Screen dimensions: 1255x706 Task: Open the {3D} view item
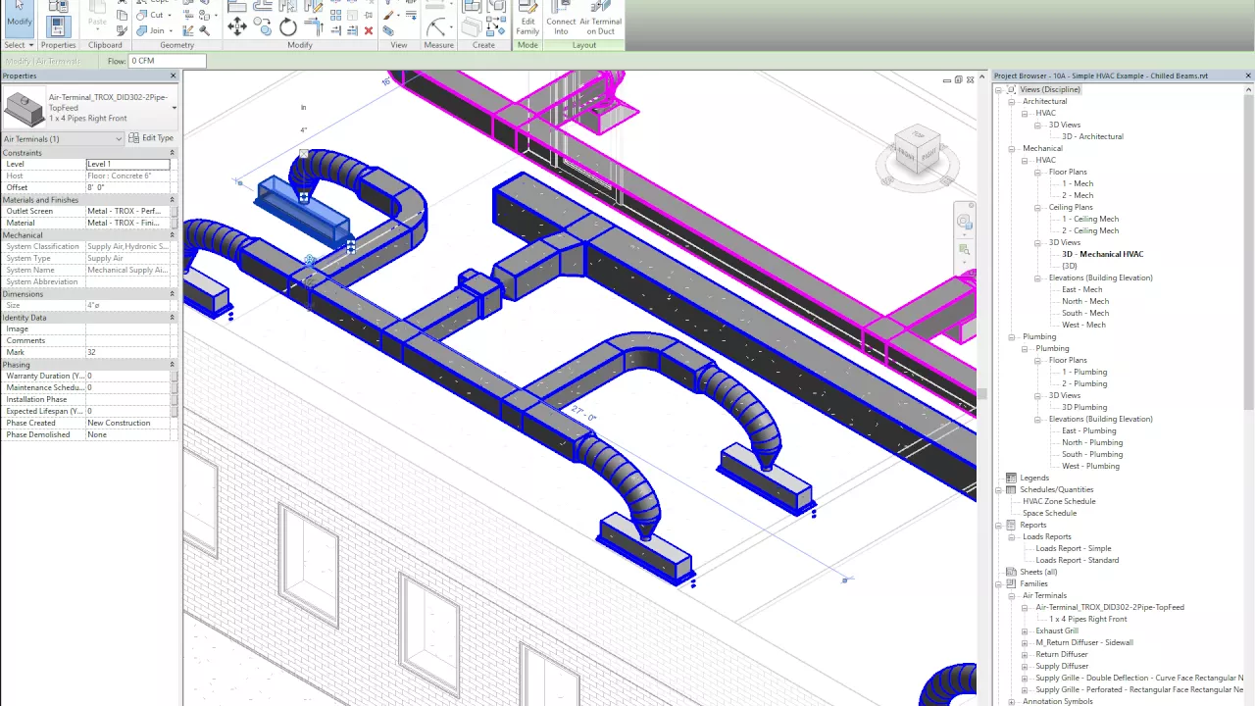pos(1069,266)
